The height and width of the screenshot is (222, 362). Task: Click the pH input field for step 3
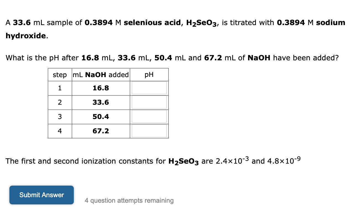coord(149,117)
